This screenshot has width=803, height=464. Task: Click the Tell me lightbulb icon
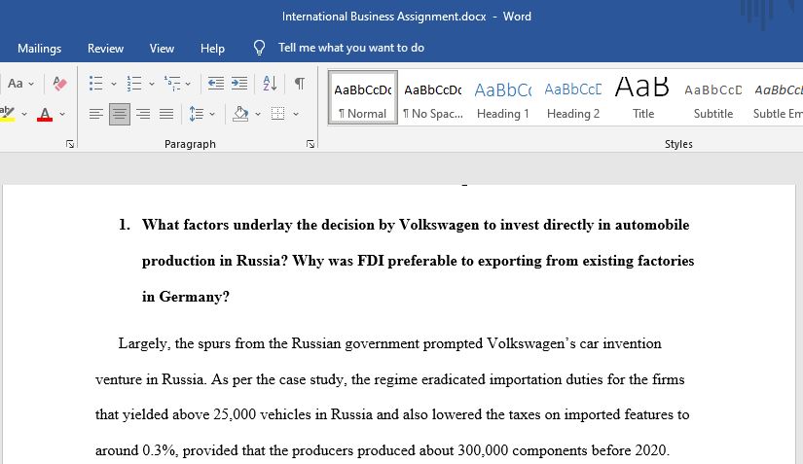tap(259, 48)
